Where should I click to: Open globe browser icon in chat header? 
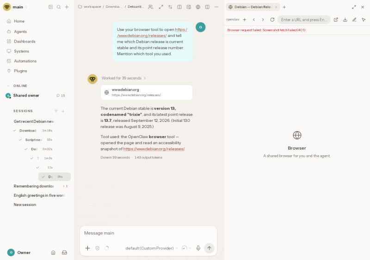pos(198,7)
